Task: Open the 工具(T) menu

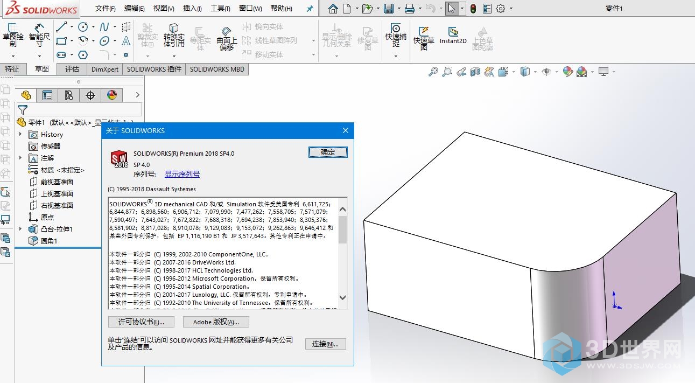Action: tap(220, 9)
